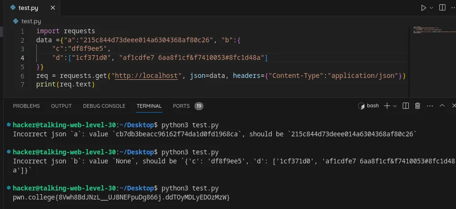Click the 215c844d73deee014a6304368af80c26 string on line 2
Image resolution: width=456 pixels, height=209 pixels.
click(x=146, y=40)
